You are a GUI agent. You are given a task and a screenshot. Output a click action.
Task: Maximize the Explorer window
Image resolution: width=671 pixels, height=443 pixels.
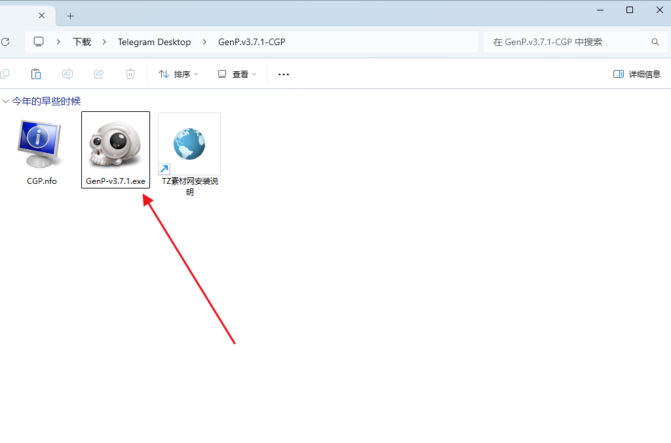(630, 10)
